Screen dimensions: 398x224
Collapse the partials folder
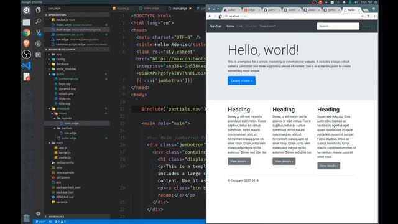(x=67, y=128)
